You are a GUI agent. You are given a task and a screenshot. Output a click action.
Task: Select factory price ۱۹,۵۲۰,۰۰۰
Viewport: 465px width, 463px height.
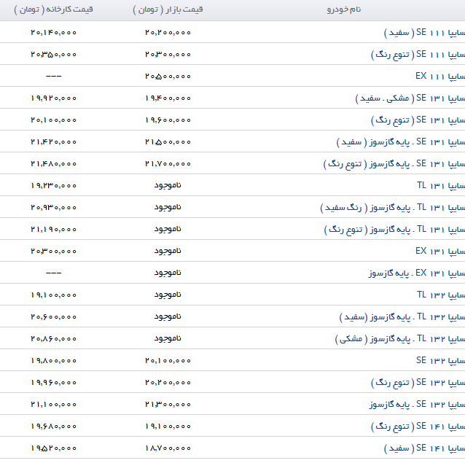(x=53, y=448)
